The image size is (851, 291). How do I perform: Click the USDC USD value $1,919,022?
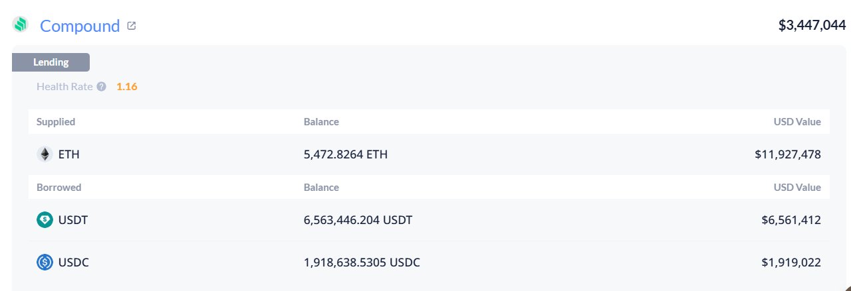pos(791,262)
